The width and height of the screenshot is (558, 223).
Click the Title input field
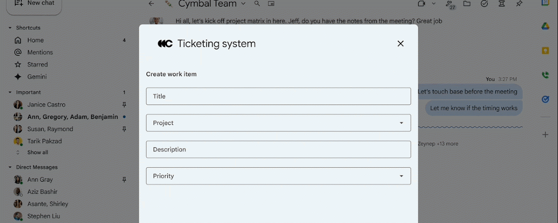(279, 96)
